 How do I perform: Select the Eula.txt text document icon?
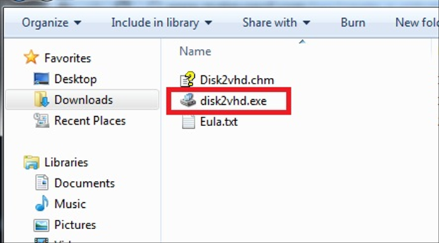tap(188, 122)
